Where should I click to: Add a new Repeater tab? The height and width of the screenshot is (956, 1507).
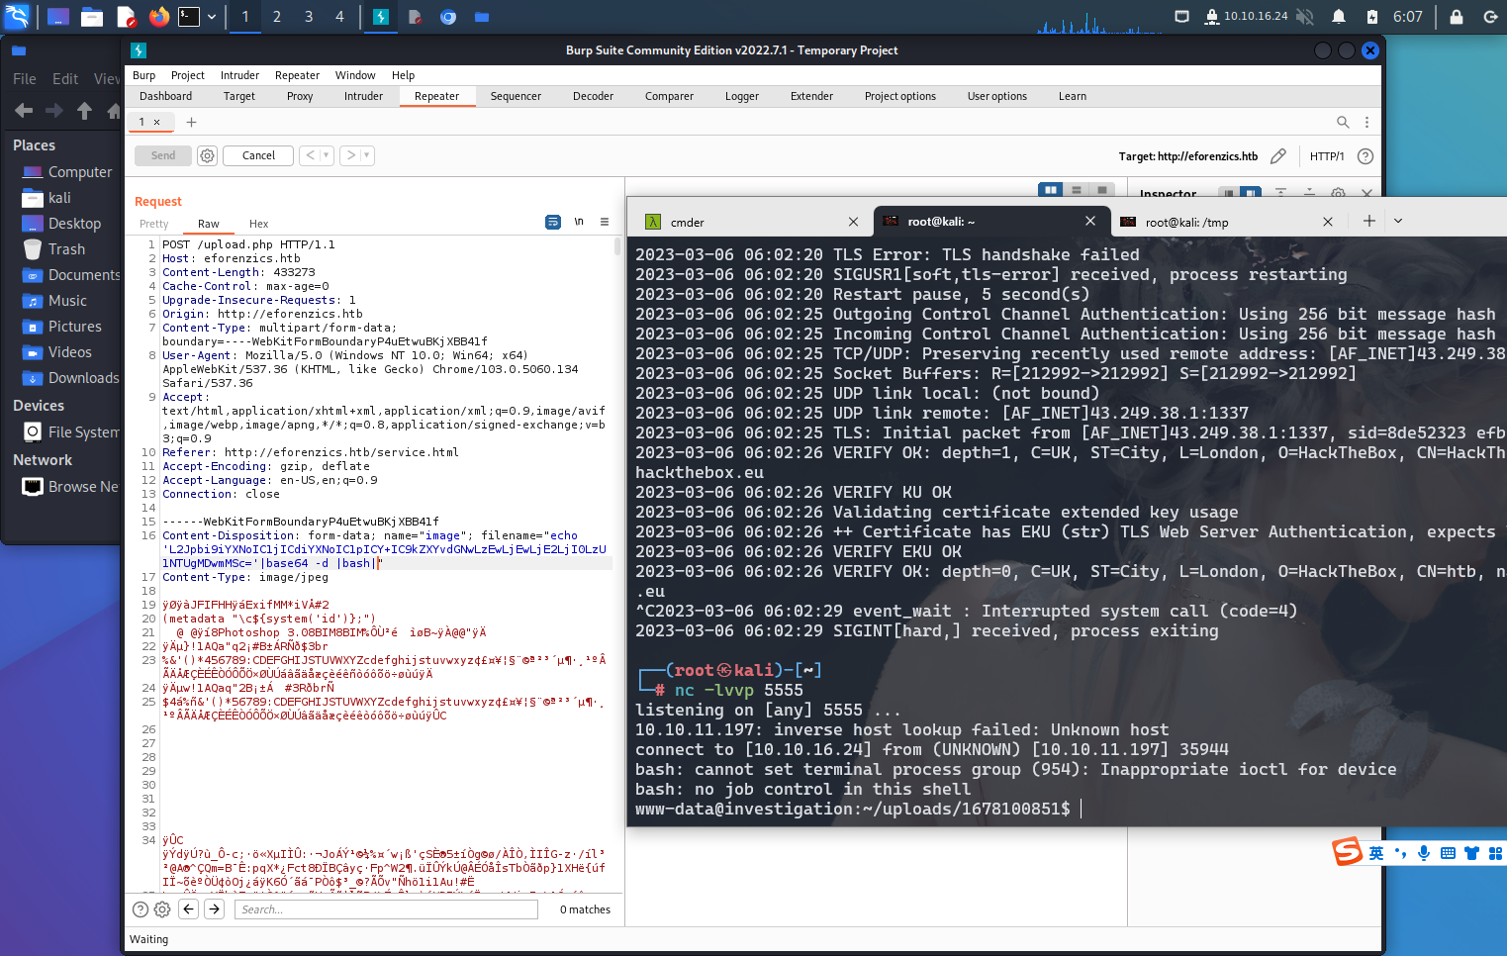coord(191,122)
